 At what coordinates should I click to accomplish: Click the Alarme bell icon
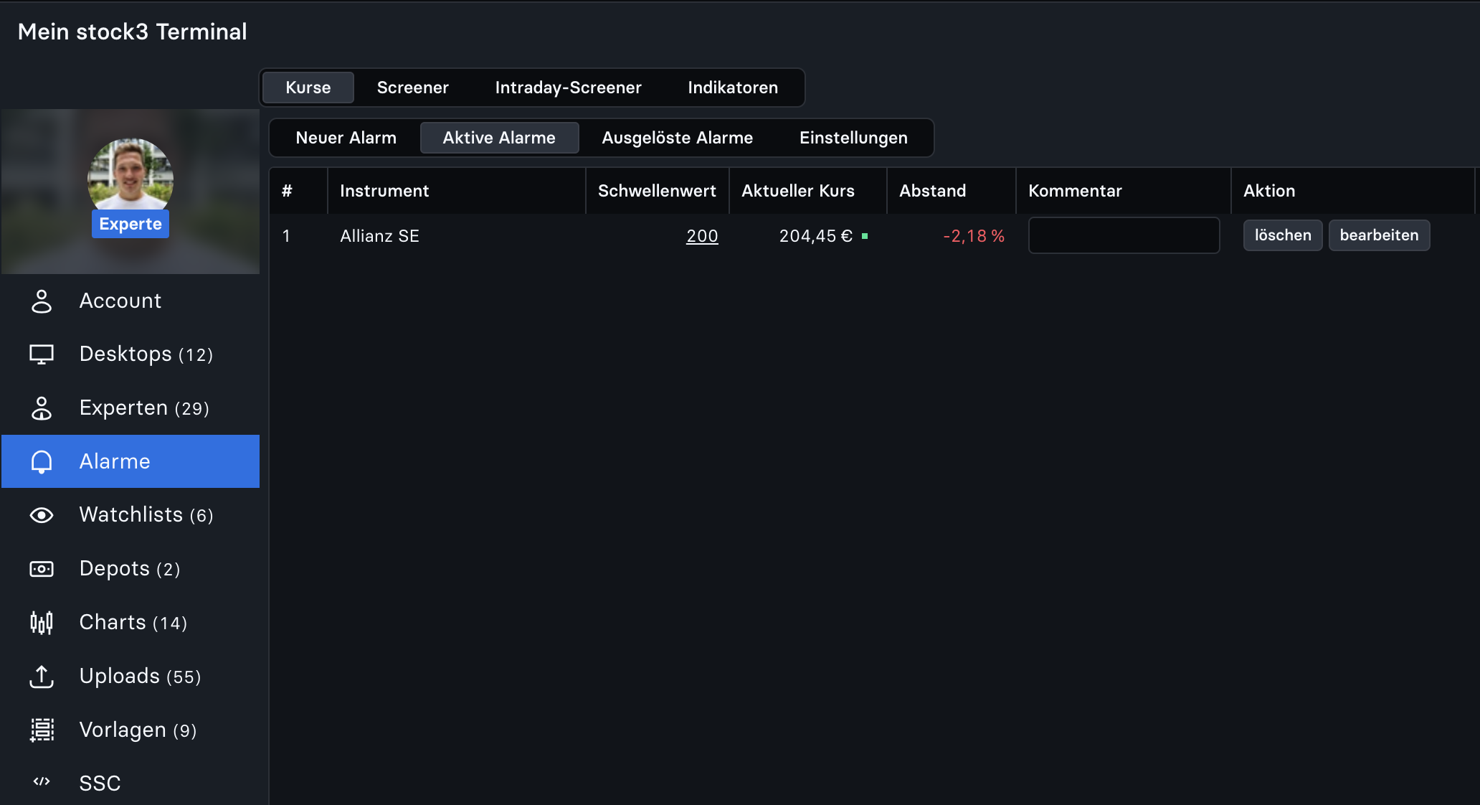42,461
